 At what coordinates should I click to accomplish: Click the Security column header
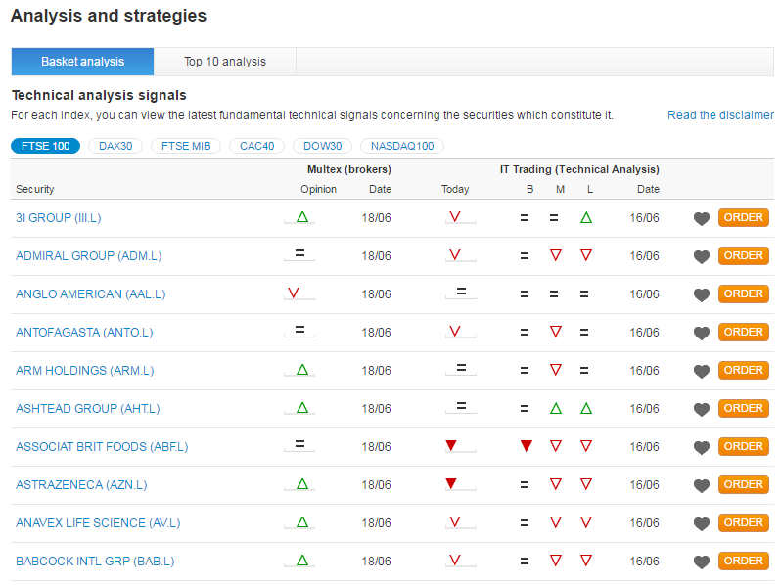tap(35, 189)
